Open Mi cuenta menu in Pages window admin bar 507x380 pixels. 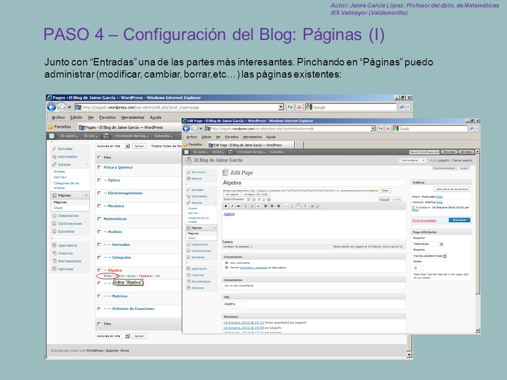point(69,136)
